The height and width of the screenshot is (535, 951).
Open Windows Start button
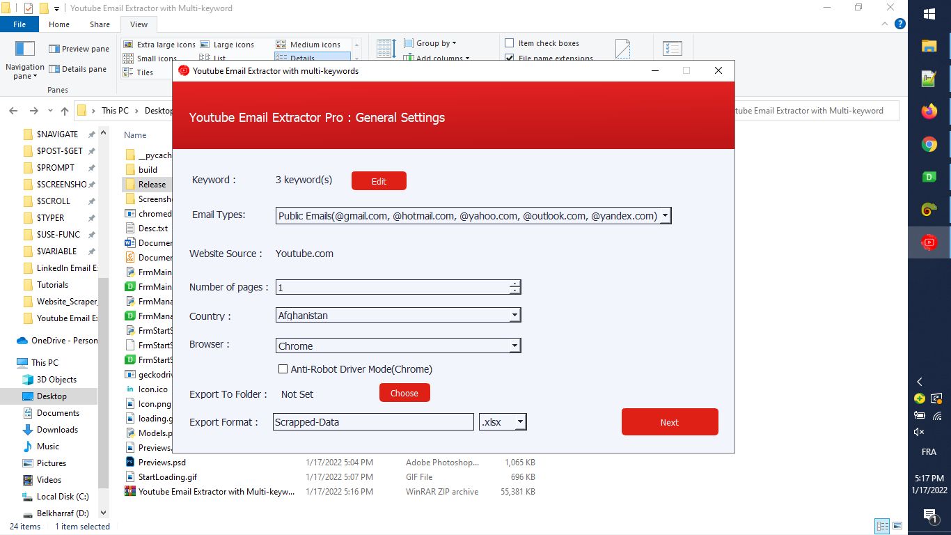929,14
